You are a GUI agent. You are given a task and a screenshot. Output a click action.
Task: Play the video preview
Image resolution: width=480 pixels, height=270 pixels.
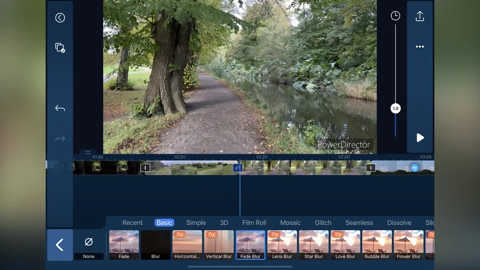(x=420, y=138)
